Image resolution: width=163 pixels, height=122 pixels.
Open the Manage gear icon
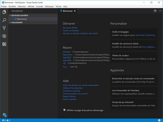4,115
